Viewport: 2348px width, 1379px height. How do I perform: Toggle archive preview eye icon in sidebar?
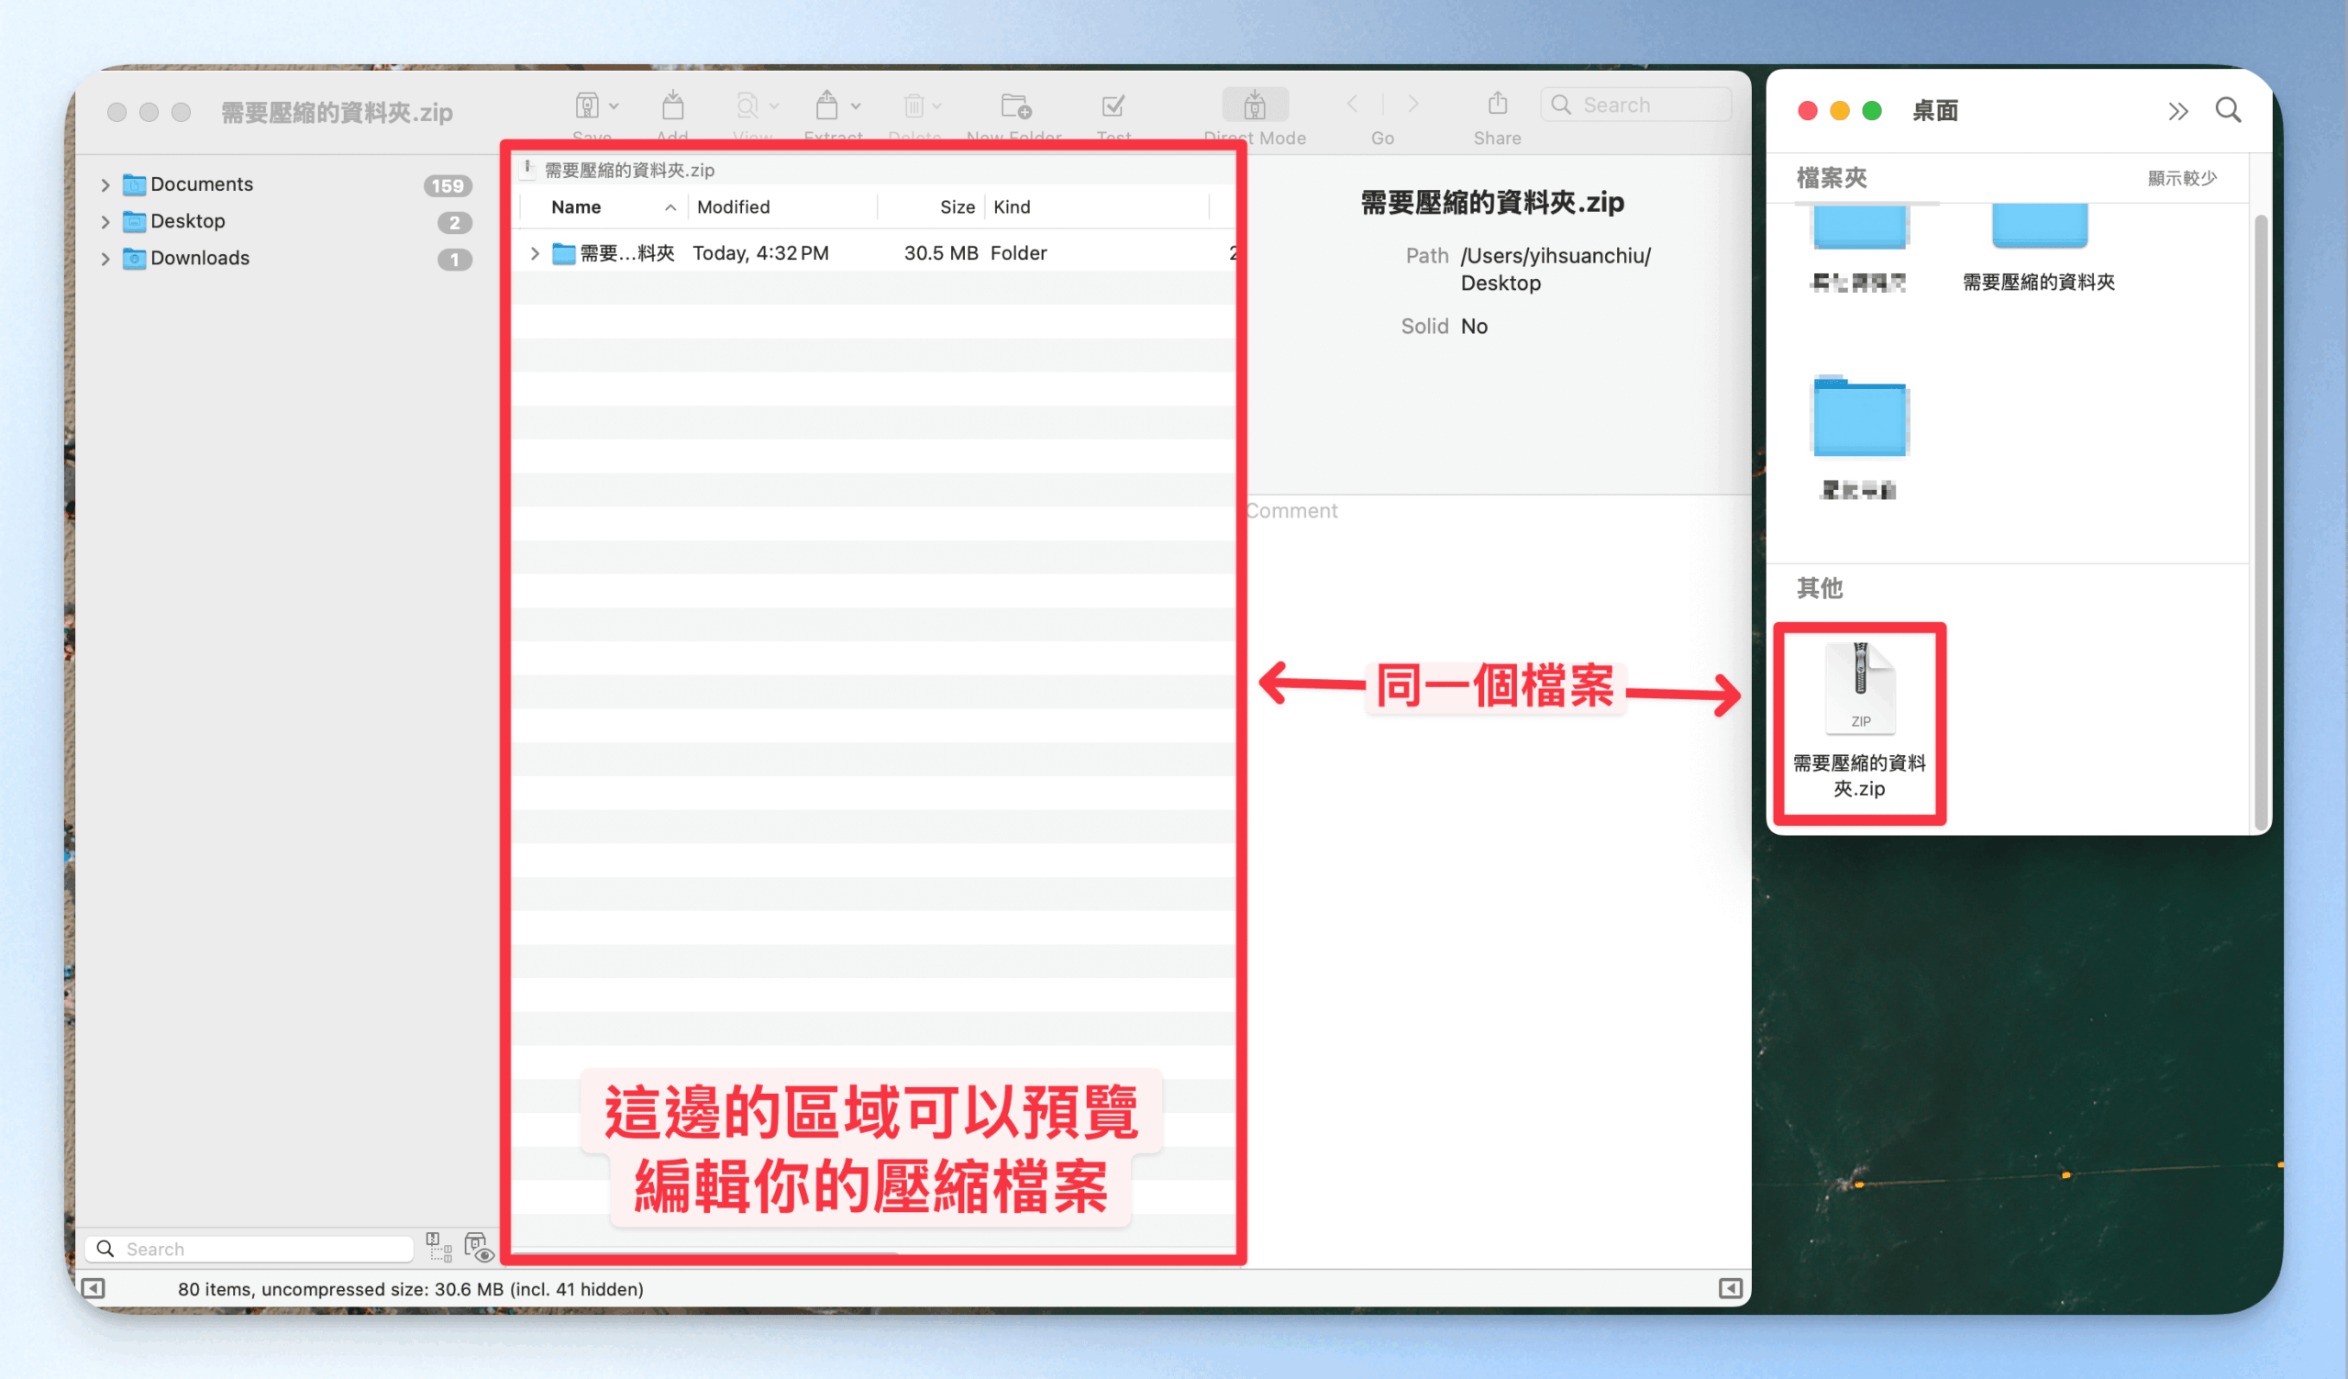click(x=478, y=1247)
